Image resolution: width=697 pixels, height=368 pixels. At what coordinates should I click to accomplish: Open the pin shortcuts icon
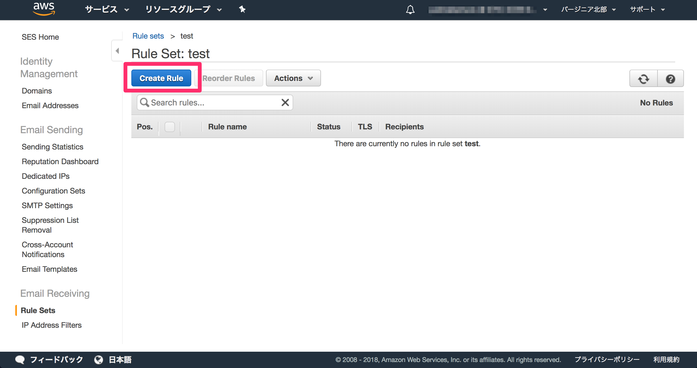pos(242,10)
